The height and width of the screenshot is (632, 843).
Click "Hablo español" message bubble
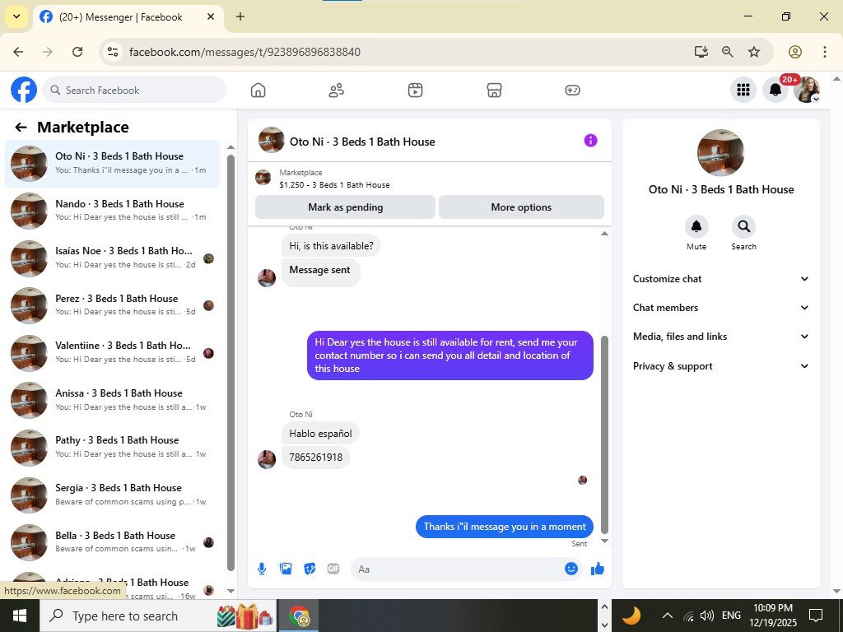point(320,434)
